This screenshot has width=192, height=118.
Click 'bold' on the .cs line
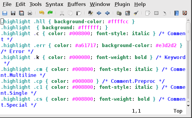pyautogui.click(x=144, y=99)
